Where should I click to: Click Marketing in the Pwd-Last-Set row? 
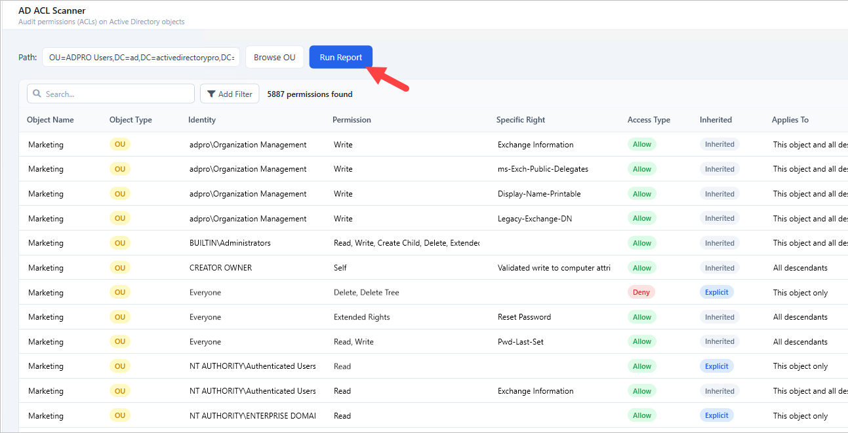[x=46, y=342]
